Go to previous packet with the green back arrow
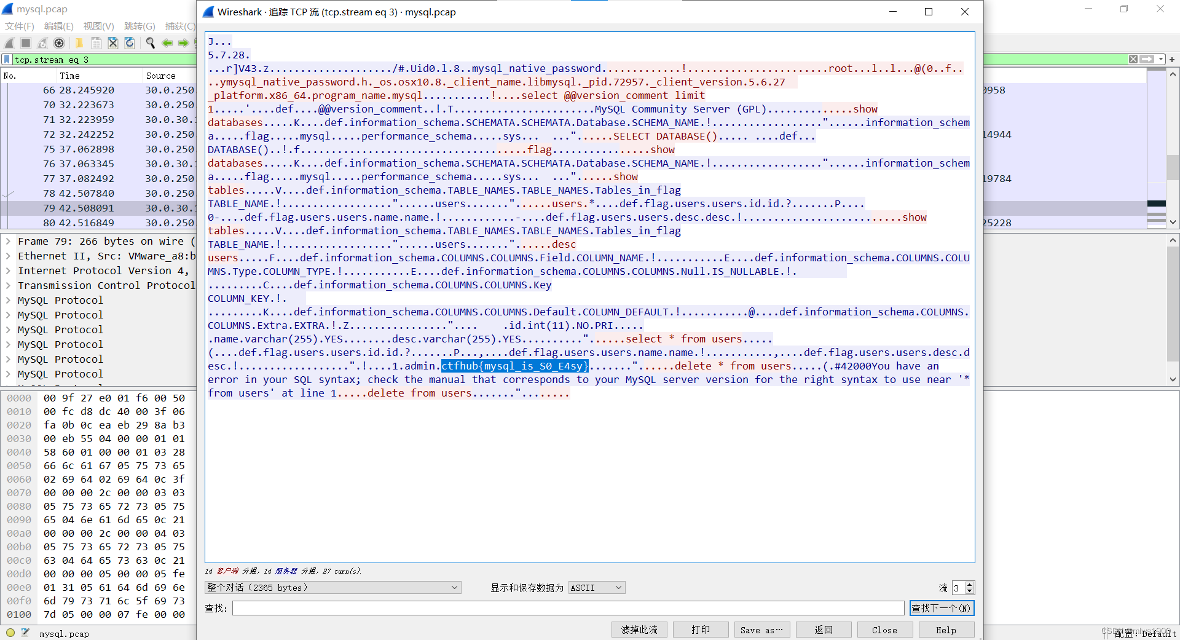1180x640 pixels. [167, 43]
